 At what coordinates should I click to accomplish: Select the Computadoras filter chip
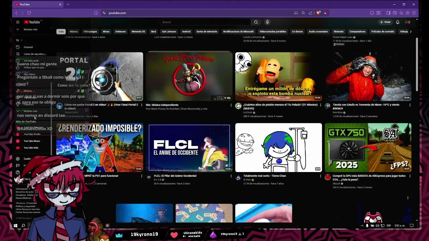click(x=357, y=31)
